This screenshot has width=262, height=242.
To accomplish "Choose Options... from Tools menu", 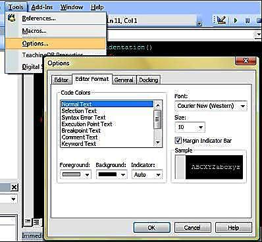I will pos(55,43).
